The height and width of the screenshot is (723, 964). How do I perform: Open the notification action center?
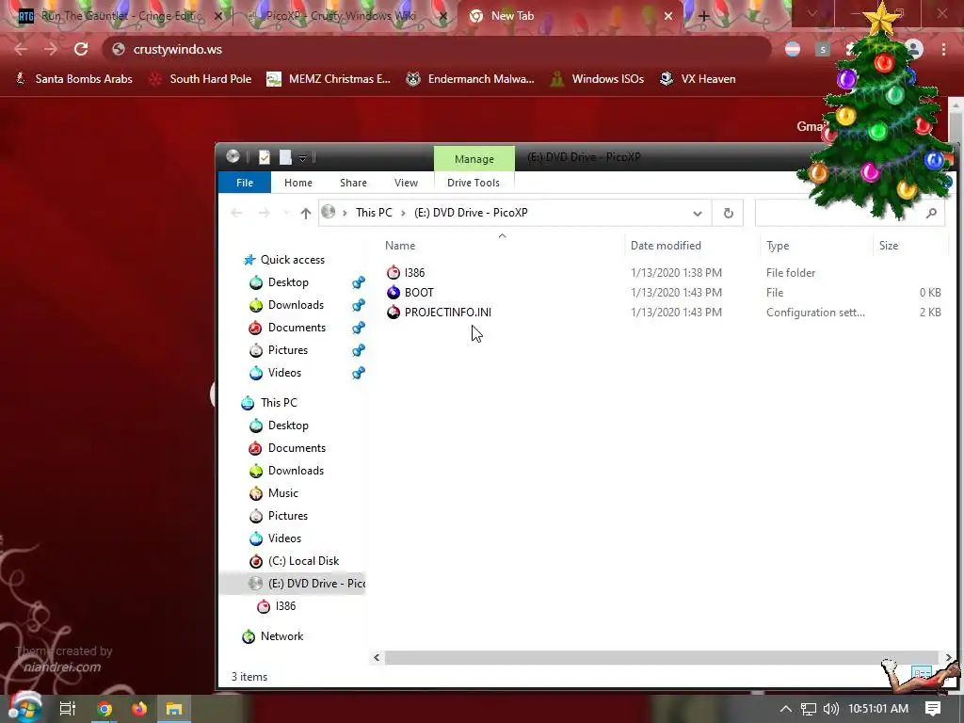coord(933,709)
